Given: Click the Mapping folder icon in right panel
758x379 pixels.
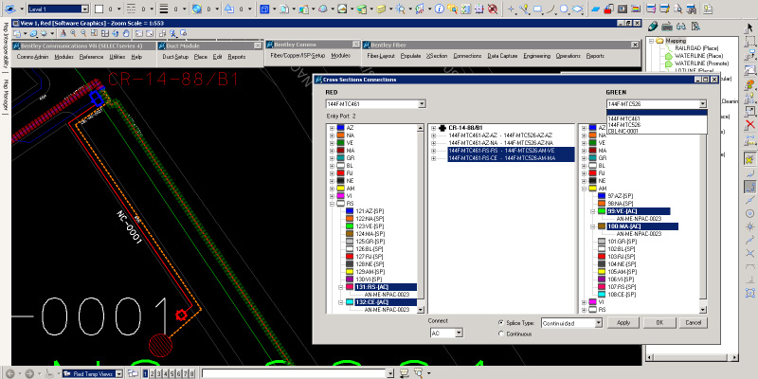Looking at the screenshot, I should click(660, 43).
